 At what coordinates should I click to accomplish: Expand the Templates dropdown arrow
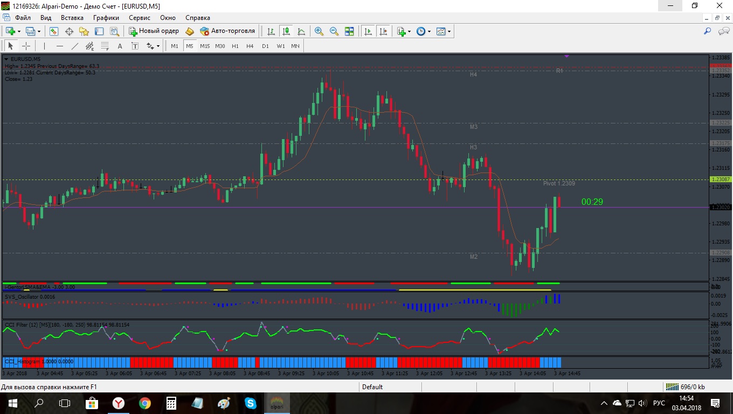(x=449, y=31)
